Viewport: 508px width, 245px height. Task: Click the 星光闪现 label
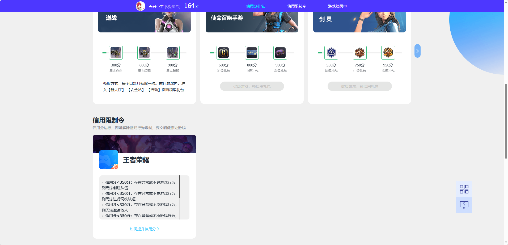(144, 71)
